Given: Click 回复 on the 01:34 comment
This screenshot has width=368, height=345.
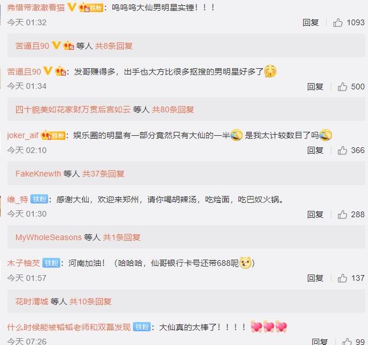Looking at the screenshot, I should tap(315, 87).
